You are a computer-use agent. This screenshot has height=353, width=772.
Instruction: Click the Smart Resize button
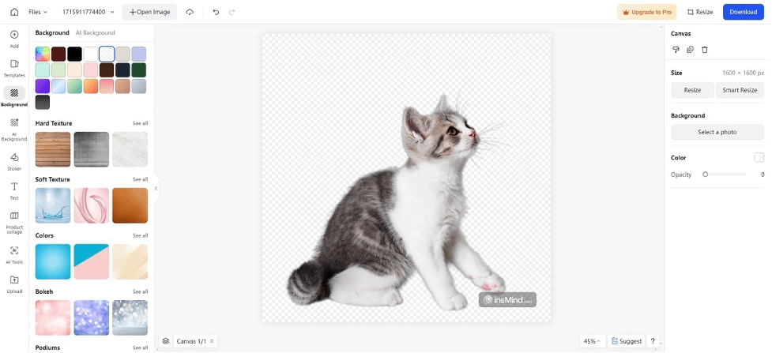tap(740, 90)
